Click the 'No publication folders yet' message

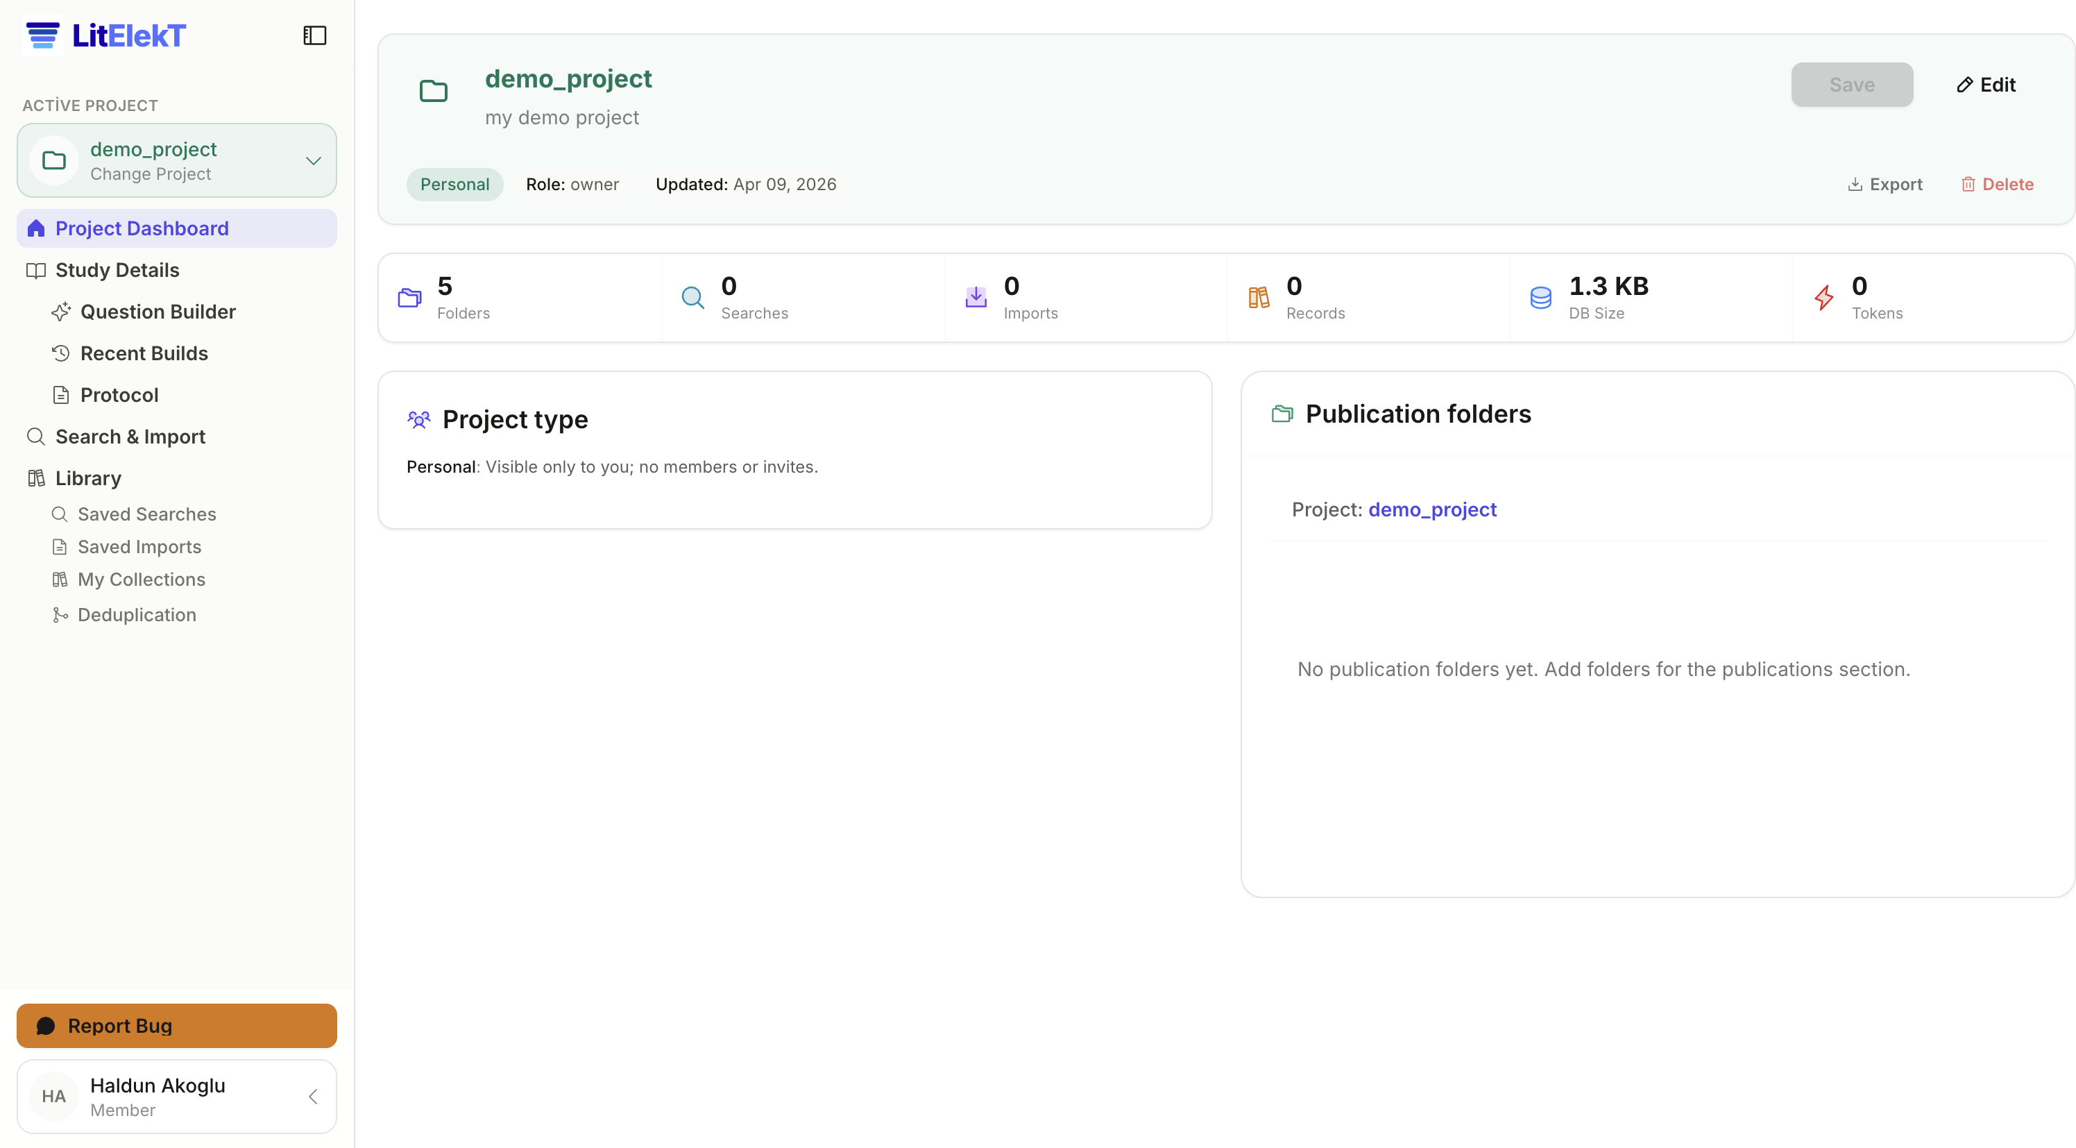(x=1603, y=669)
